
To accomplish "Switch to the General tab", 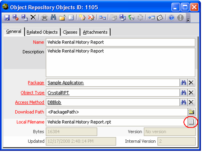I will [14, 31].
